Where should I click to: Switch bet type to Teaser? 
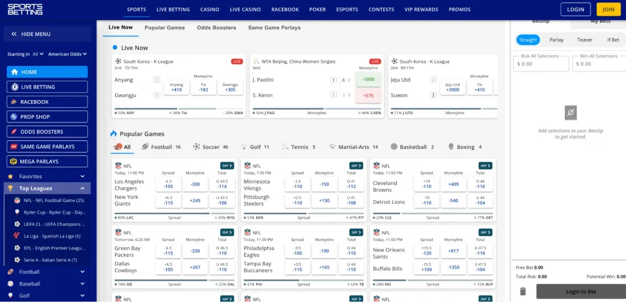(584, 40)
